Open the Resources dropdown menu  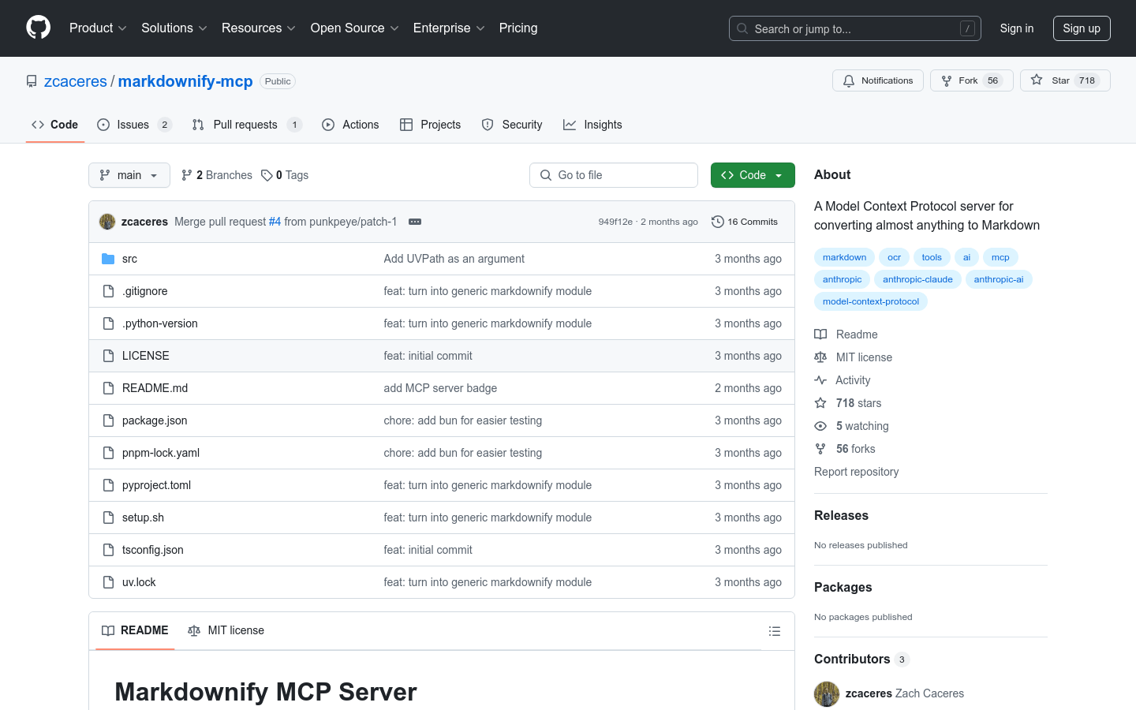[x=259, y=28]
